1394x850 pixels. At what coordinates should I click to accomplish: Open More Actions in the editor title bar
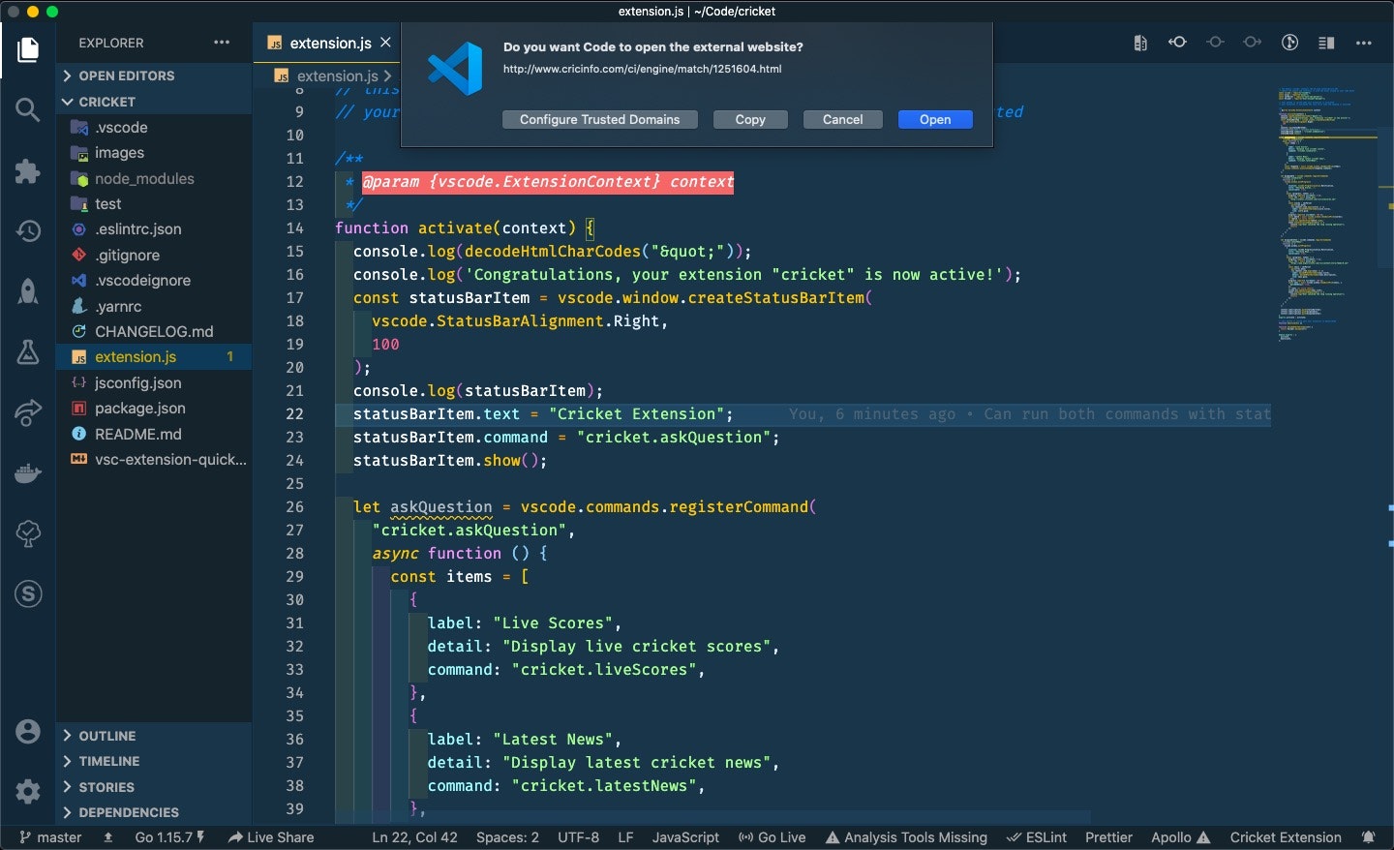(1365, 43)
